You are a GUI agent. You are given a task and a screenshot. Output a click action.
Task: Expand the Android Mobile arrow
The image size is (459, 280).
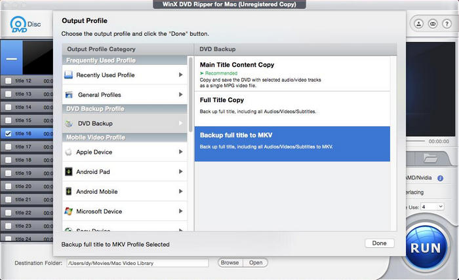180,191
